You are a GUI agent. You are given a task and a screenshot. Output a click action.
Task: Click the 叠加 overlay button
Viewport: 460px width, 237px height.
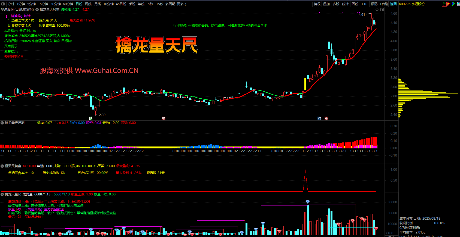(x=326, y=4)
